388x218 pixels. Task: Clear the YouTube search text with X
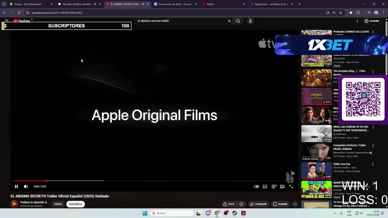pyautogui.click(x=229, y=21)
